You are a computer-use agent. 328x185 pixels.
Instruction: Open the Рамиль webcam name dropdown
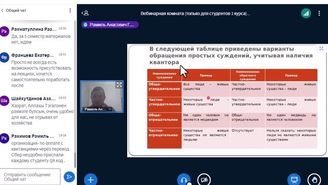pyautogui.click(x=110, y=109)
